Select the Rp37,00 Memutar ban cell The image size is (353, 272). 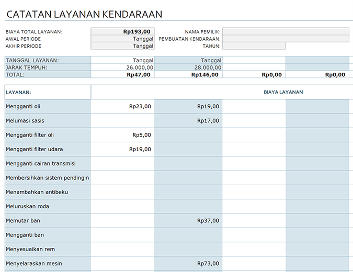tap(188, 221)
